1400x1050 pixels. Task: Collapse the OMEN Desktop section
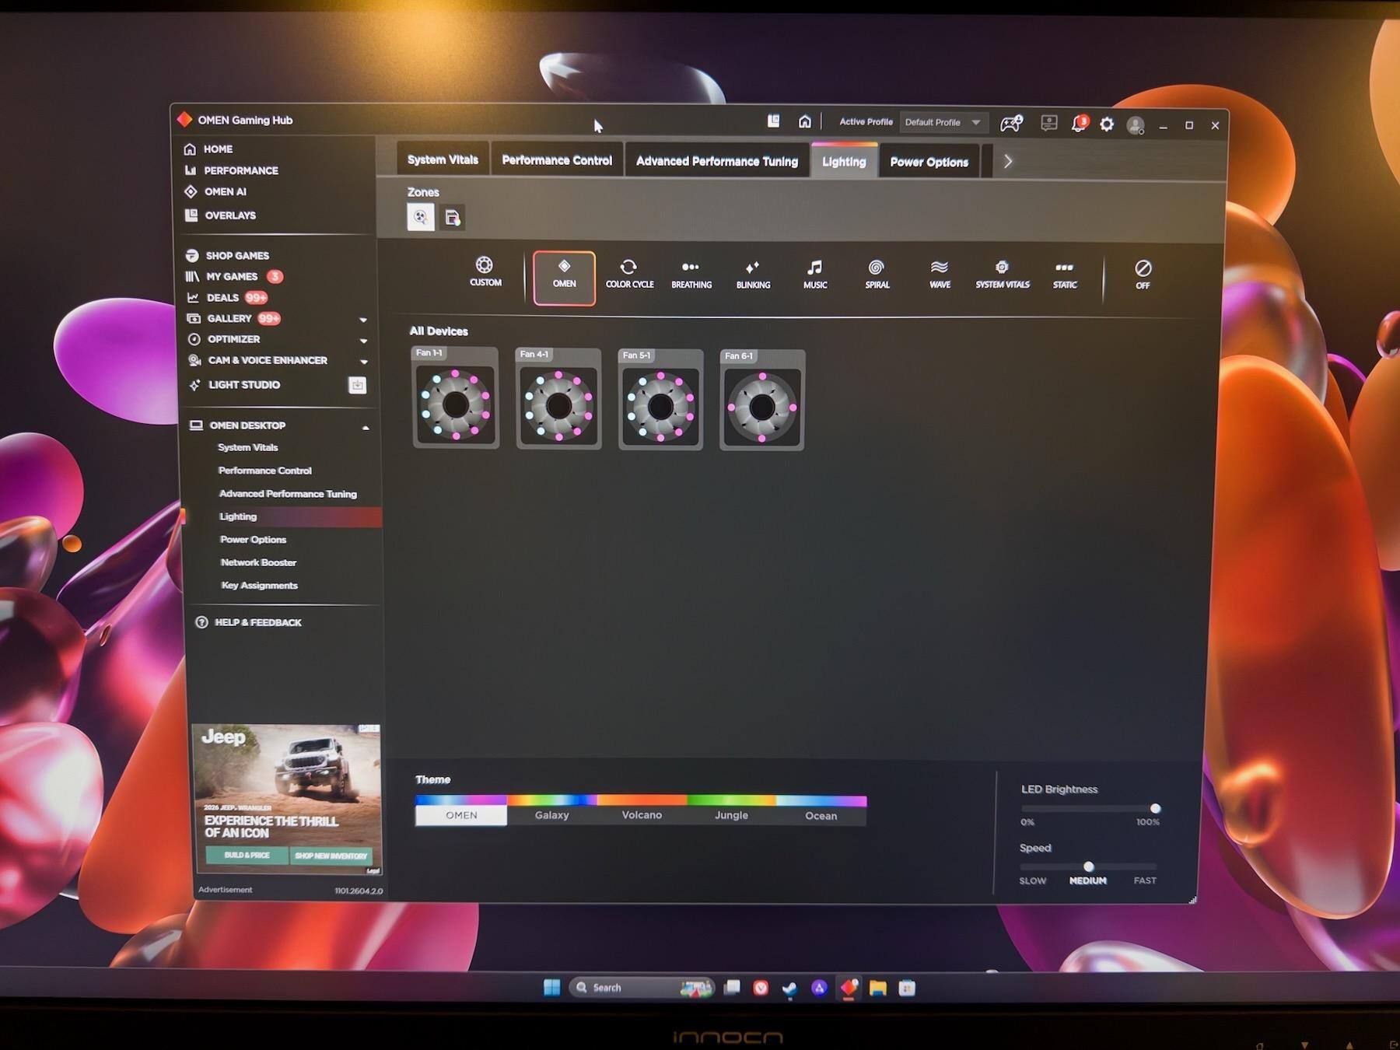coord(365,427)
